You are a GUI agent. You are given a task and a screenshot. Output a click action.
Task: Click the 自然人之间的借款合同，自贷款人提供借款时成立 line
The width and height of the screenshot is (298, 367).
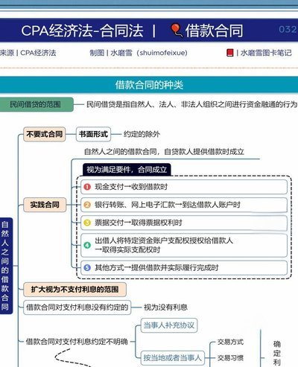164,152
